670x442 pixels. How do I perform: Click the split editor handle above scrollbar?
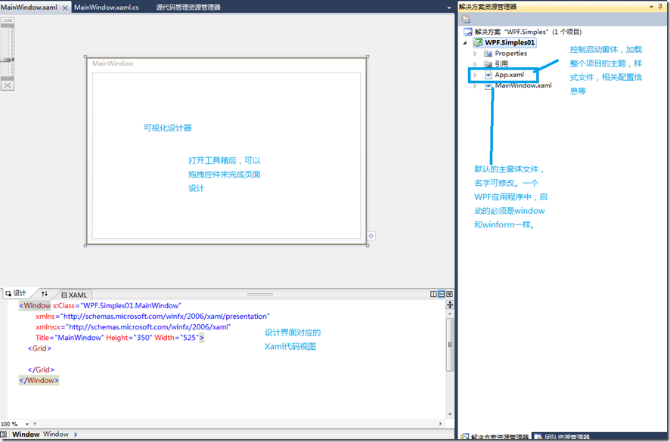coord(449,304)
